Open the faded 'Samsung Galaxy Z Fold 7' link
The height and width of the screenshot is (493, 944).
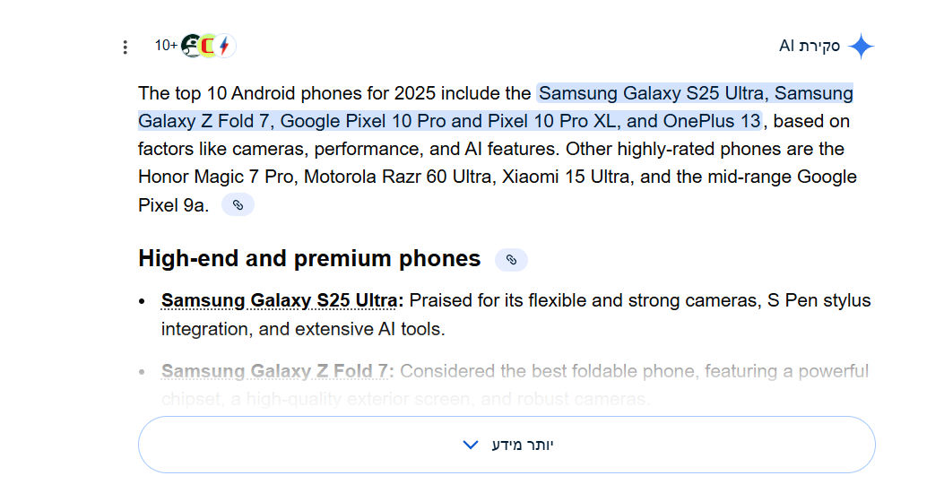pos(277,371)
